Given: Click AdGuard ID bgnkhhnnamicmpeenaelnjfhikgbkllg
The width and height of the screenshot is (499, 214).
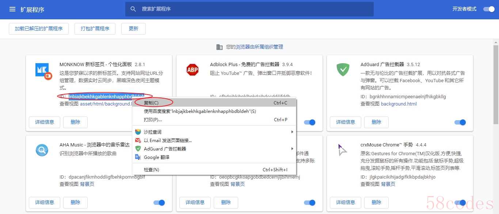Looking at the screenshot, I should point(408,96).
